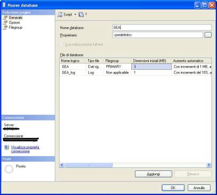Click the Script toolbar button
This screenshot has height=195, width=217.
[65, 14]
